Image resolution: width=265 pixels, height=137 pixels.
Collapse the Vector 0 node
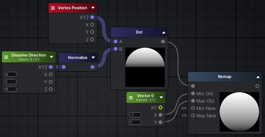[x=161, y=98]
